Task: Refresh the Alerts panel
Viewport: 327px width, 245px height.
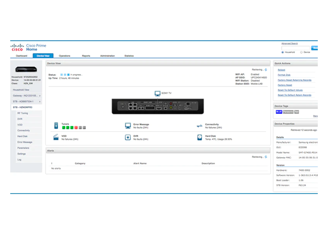Action: click(266, 157)
